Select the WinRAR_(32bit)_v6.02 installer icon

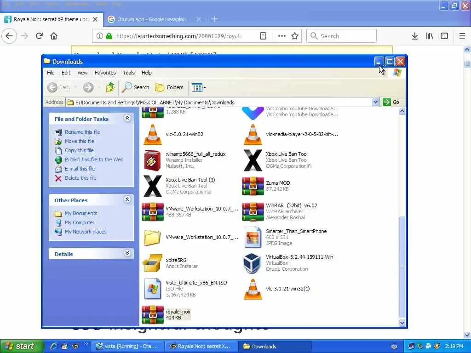pos(253,211)
